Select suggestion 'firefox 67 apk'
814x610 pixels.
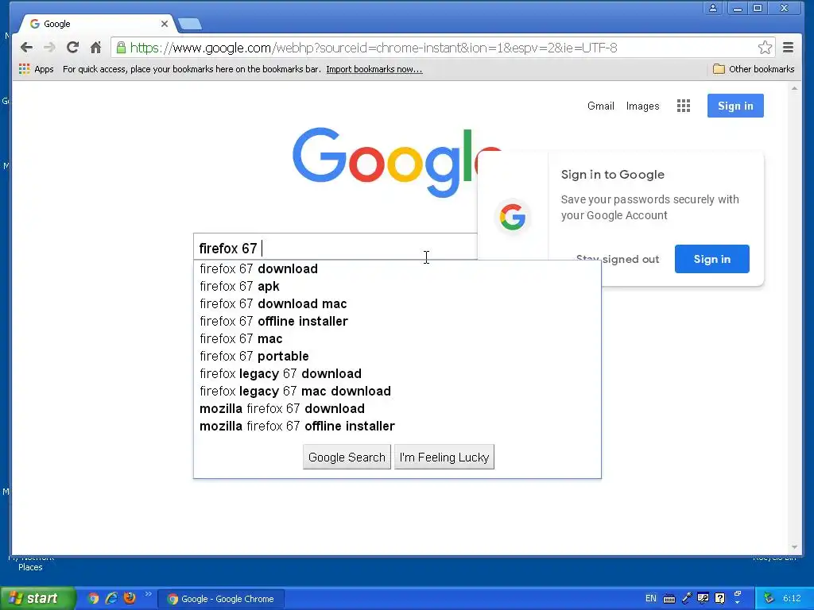(397, 286)
